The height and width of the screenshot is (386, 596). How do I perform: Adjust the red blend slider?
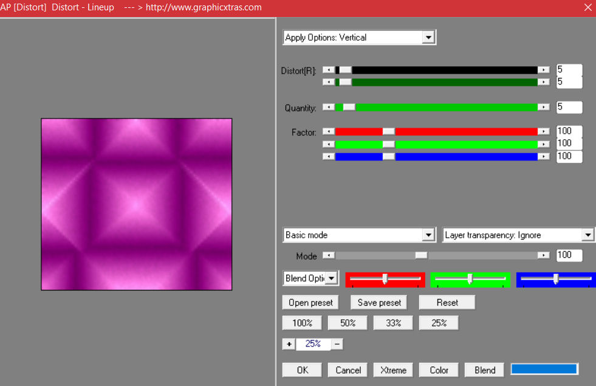click(x=385, y=279)
